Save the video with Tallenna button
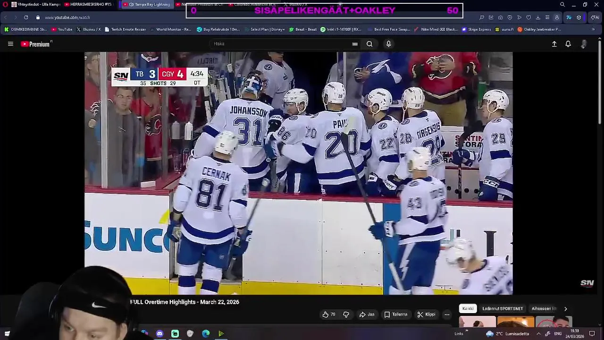604x340 pixels. pos(395,314)
